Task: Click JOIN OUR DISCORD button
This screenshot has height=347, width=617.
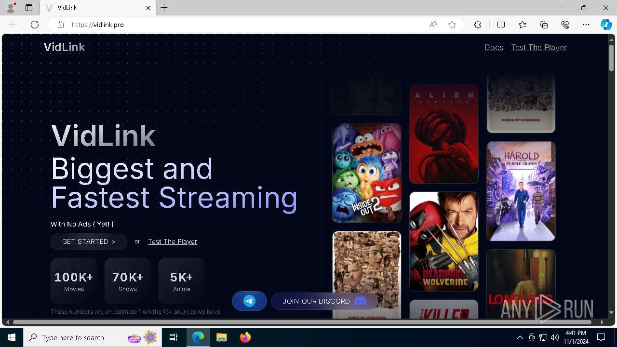Action: (324, 301)
